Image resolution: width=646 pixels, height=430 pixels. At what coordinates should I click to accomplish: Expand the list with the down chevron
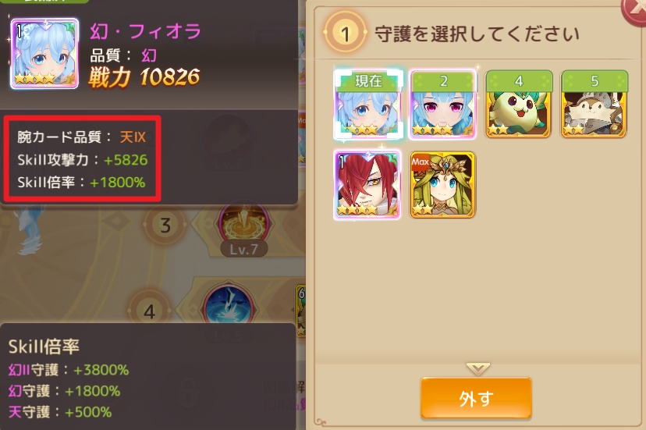tap(478, 368)
